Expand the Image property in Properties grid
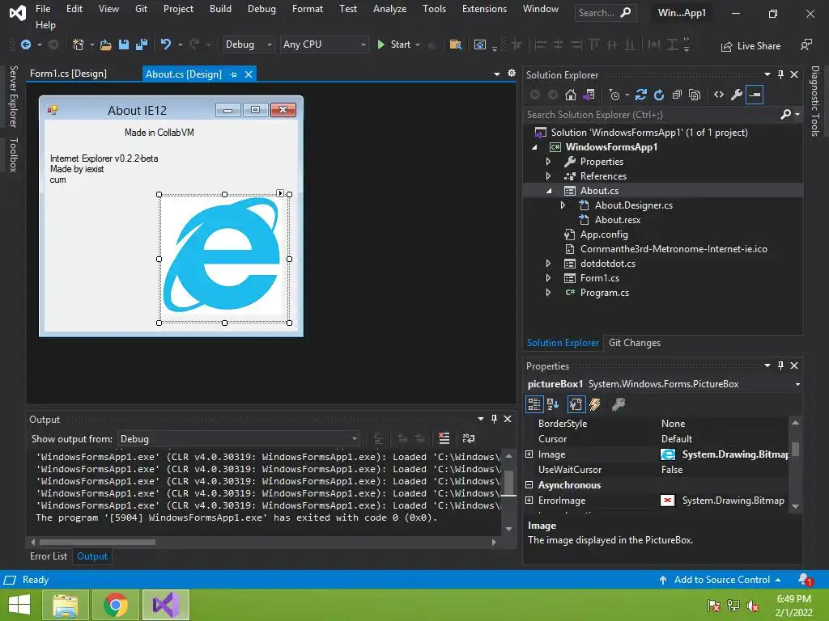829x621 pixels. 529,454
